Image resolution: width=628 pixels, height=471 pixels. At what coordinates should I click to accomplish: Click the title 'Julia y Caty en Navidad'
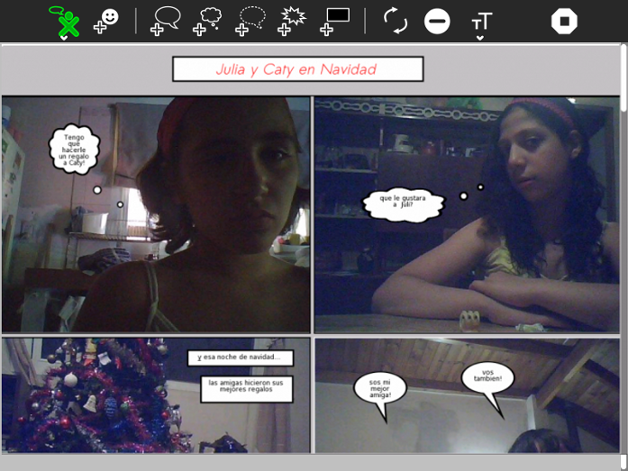[x=297, y=69]
